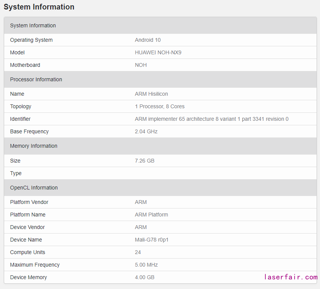Viewport: 320px width, 289px height.
Task: Select the Mali-G78 r0p1 device name
Action: click(152, 240)
